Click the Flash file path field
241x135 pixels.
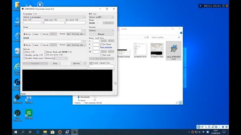coord(52,30)
